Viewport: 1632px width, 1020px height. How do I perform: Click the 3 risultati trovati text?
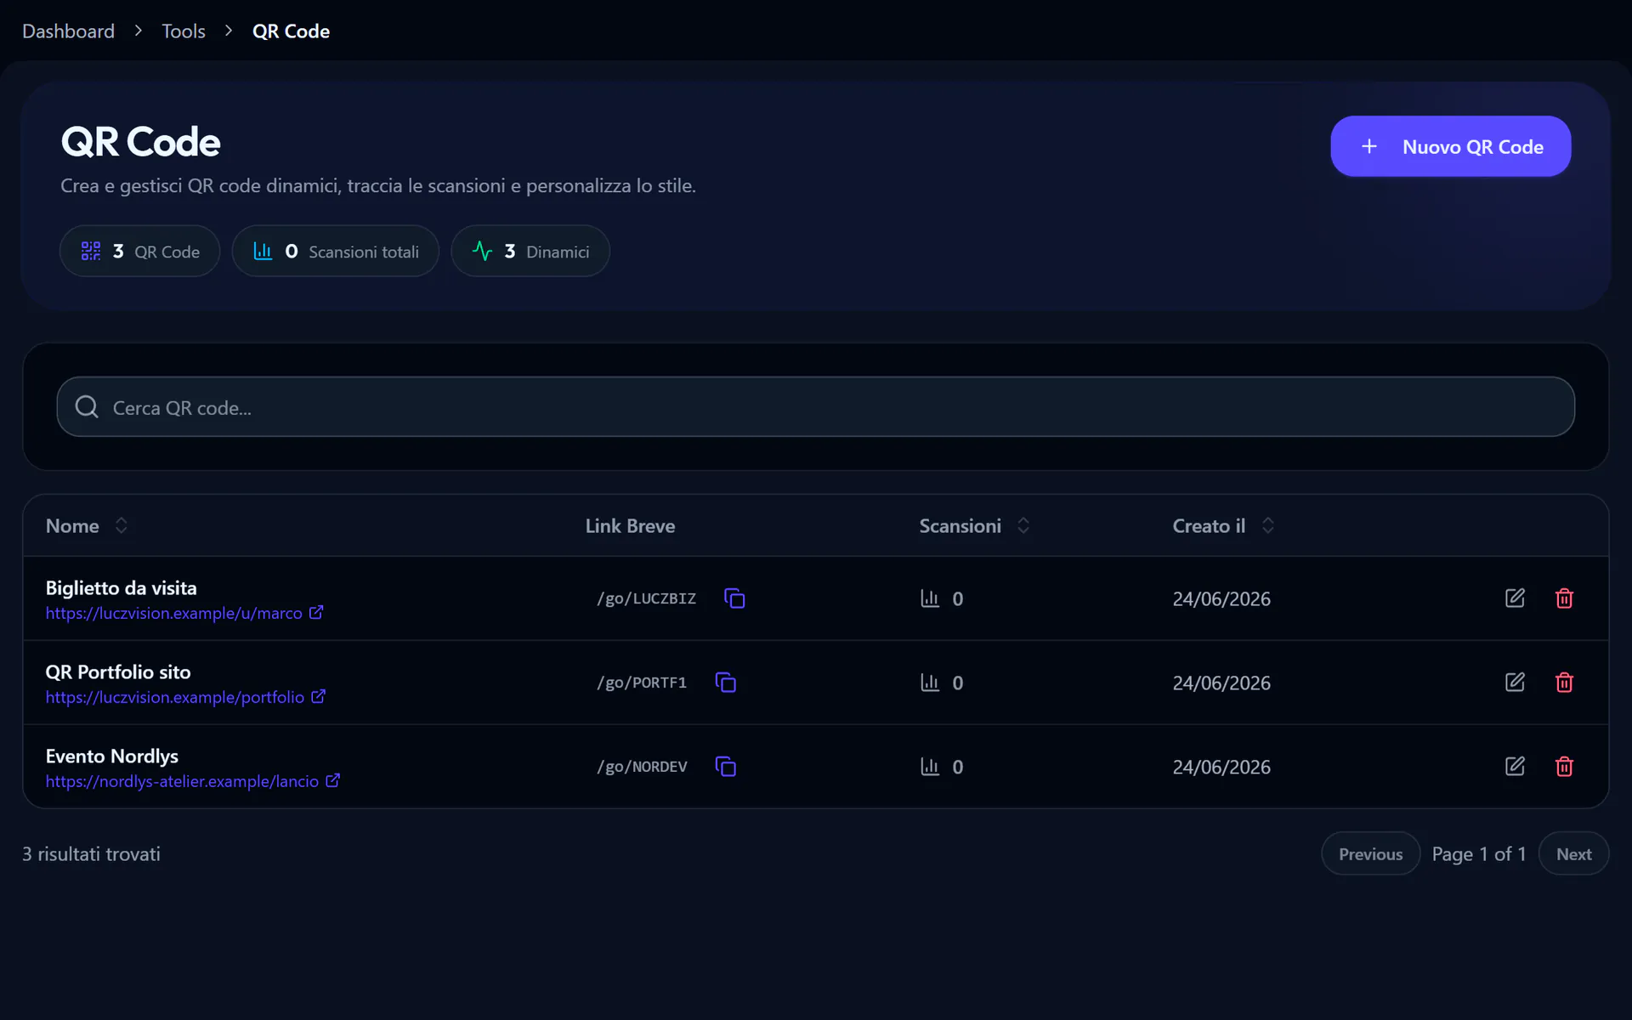click(x=91, y=854)
